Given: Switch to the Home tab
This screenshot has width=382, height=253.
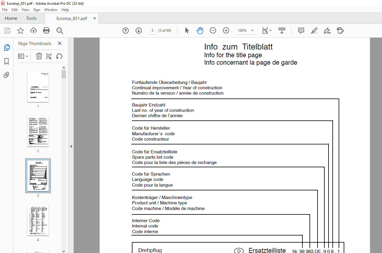Looking at the screenshot, I should pos(11,18).
